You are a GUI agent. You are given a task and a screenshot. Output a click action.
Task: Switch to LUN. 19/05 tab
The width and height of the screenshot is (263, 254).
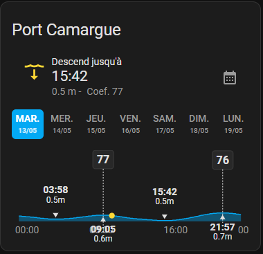(x=233, y=124)
